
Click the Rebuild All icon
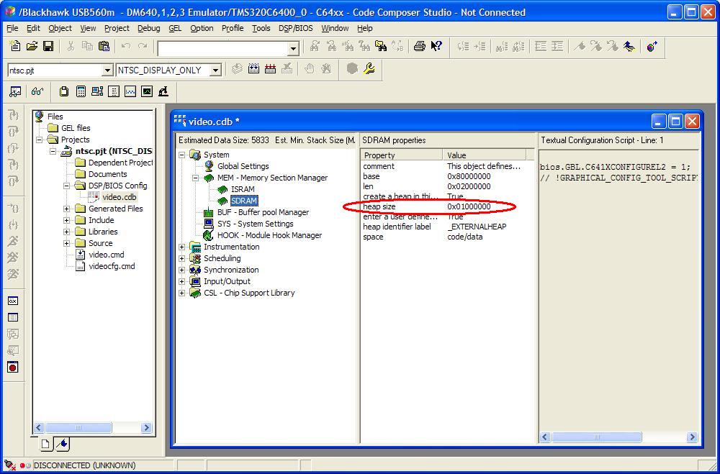pyautogui.click(x=270, y=69)
